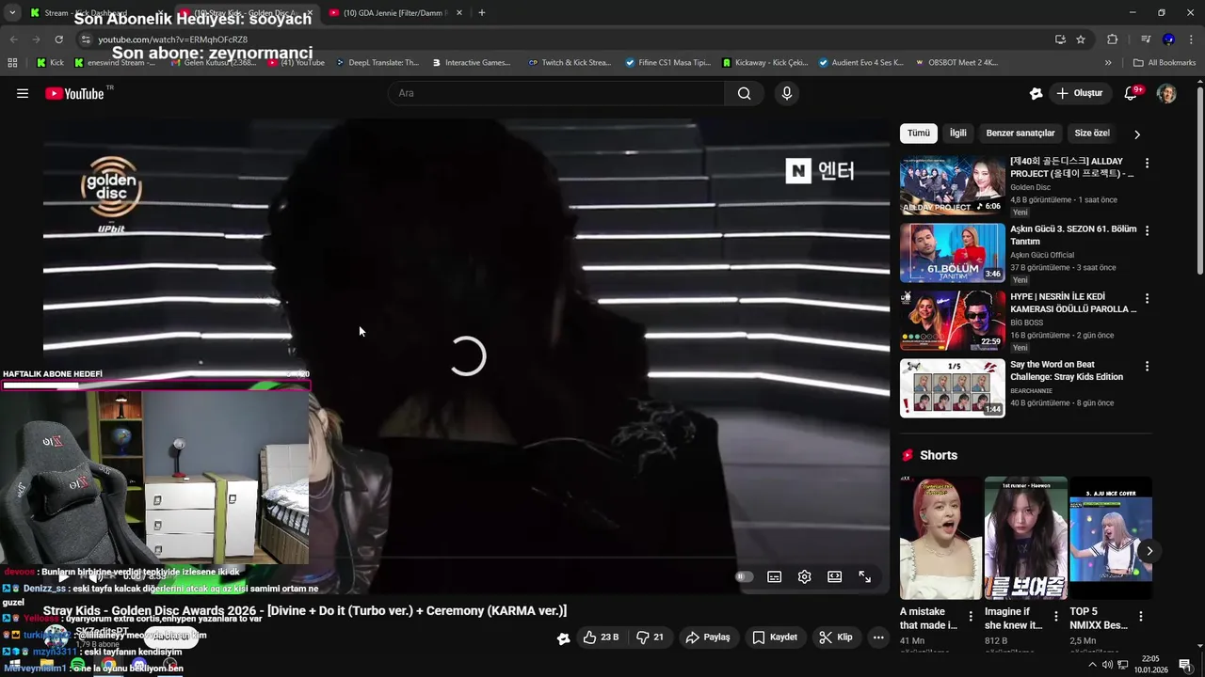
Task: Open video player settings gear
Action: tap(804, 577)
